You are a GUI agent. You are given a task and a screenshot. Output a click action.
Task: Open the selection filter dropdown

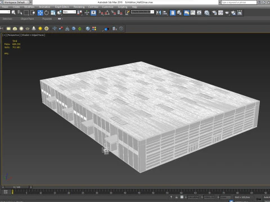coord(5,12)
